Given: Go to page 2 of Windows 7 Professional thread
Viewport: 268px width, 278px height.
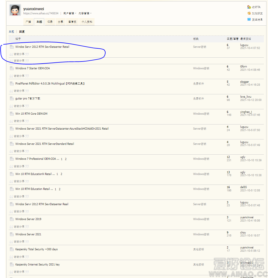Looking at the screenshot, I should [66, 159].
